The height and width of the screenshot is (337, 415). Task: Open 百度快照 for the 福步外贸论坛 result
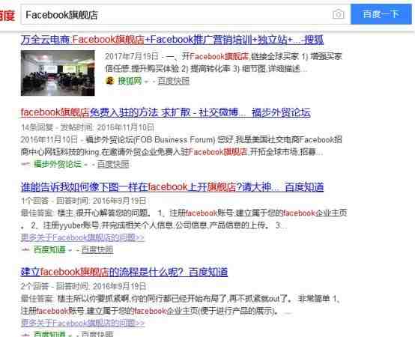113,164
